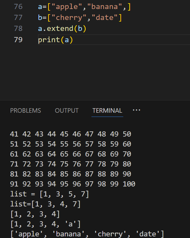Screen dimensions: 190x238
Task: Click line number 76 in the gutter
Action: (18, 7)
